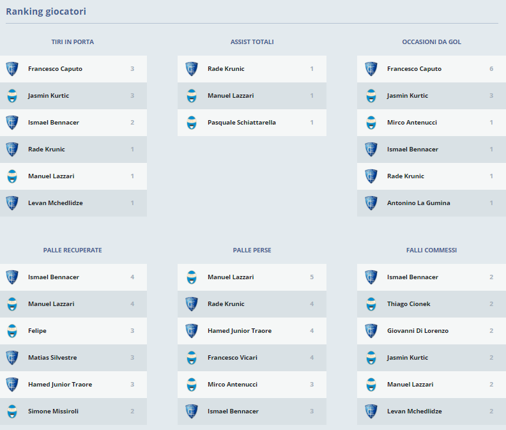Open Levan Mchedlidze in Falli Commessi list
This screenshot has width=506, height=430.
coord(414,411)
